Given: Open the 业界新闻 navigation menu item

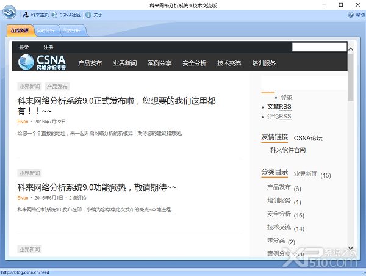Looking at the screenshot, I should (x=125, y=63).
